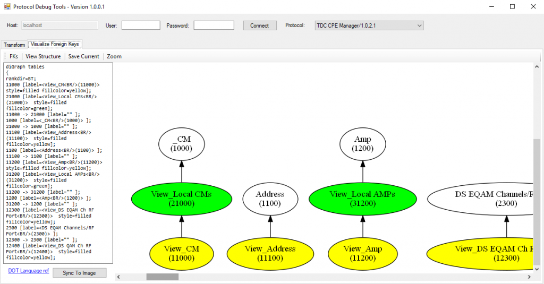
Task: Minimize the Protocol Debug Tools window
Action: pos(491,6)
